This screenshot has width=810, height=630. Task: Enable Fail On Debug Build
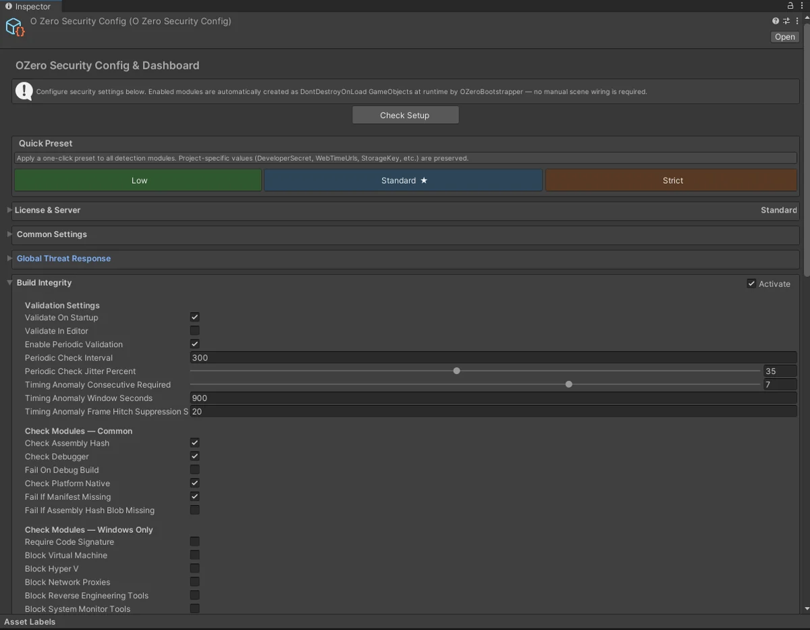(194, 470)
